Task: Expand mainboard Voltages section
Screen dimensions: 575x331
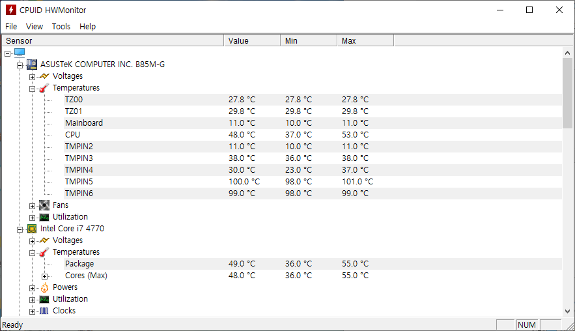Action: coord(33,77)
